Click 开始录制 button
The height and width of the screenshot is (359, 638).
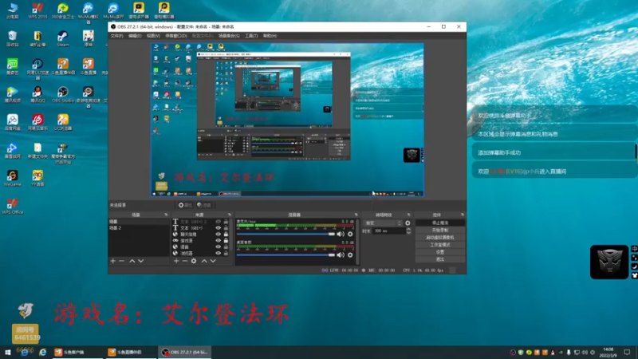(440, 230)
